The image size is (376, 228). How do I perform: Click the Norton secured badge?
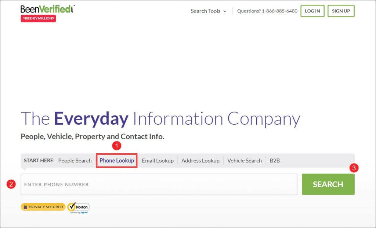(x=78, y=207)
